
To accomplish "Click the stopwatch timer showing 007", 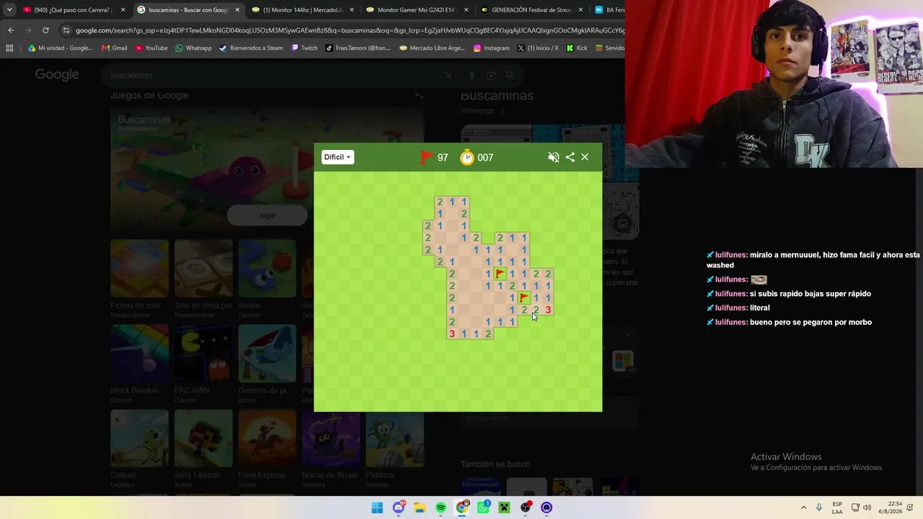I will (x=477, y=157).
